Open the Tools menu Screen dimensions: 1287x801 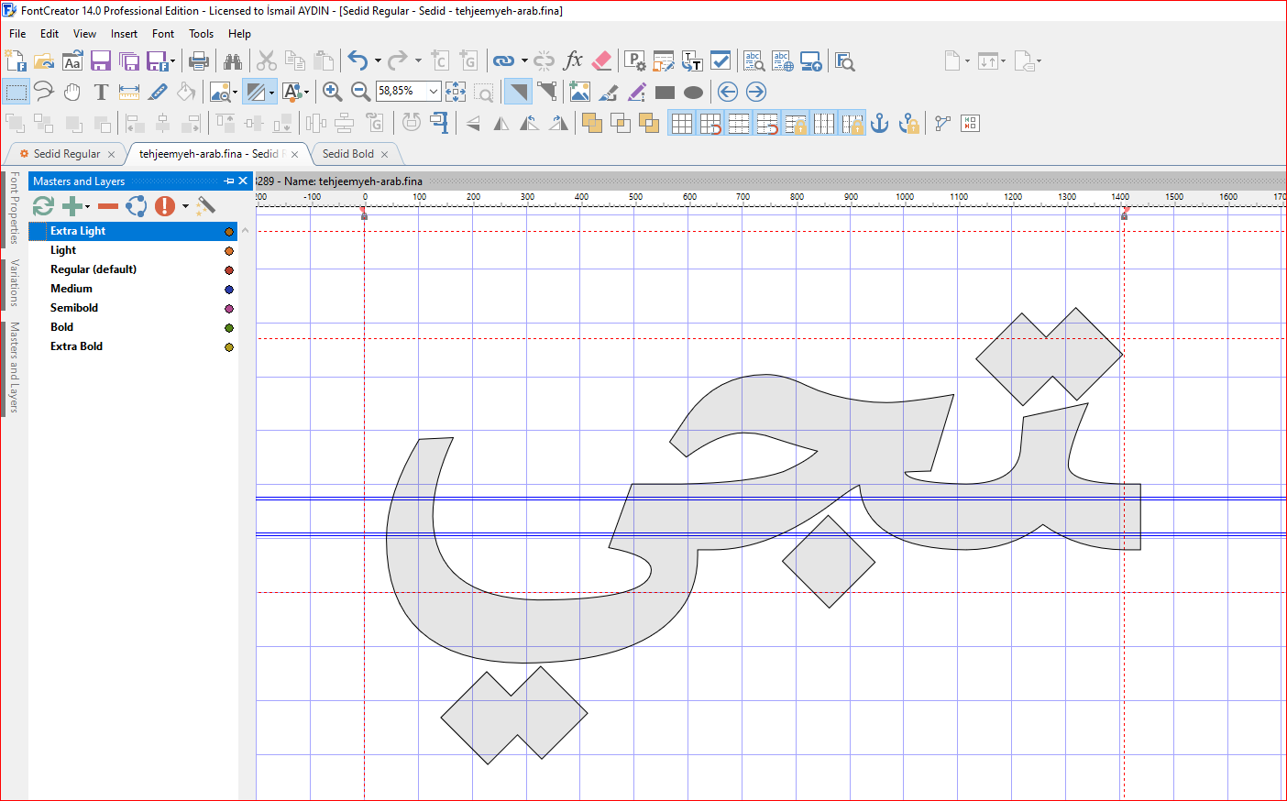[x=201, y=34]
